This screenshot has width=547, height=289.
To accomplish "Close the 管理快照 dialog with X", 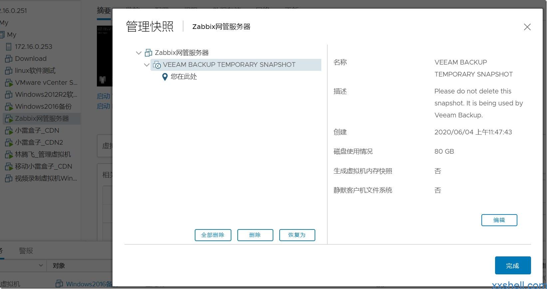I will pyautogui.click(x=527, y=27).
